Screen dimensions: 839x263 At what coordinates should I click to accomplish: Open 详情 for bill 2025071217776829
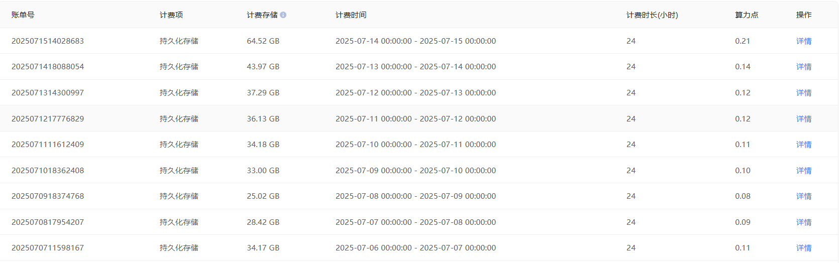(x=804, y=119)
